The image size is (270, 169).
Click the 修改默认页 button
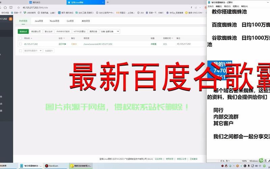[x=36, y=31]
